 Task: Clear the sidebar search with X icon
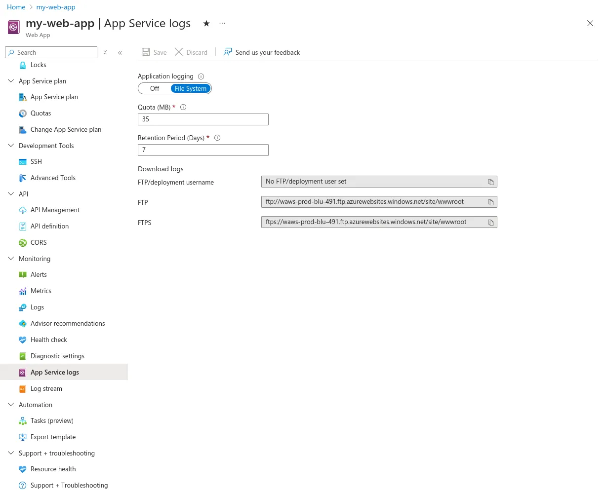(105, 52)
